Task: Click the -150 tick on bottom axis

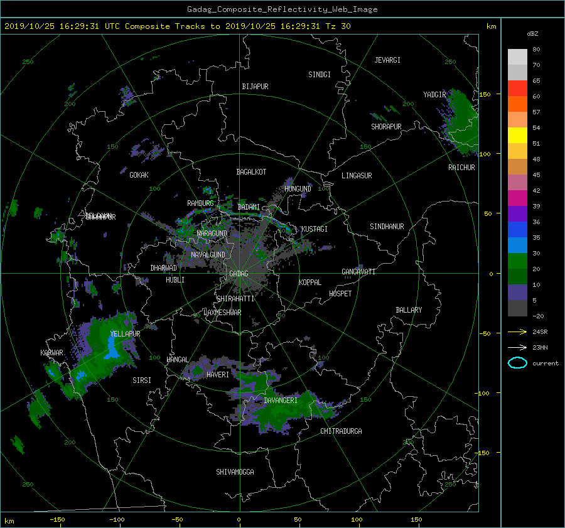Action: click(x=57, y=520)
